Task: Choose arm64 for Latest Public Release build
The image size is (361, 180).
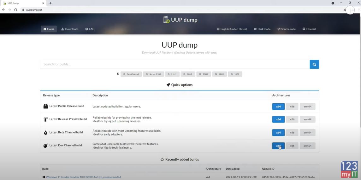Action: click(x=307, y=106)
